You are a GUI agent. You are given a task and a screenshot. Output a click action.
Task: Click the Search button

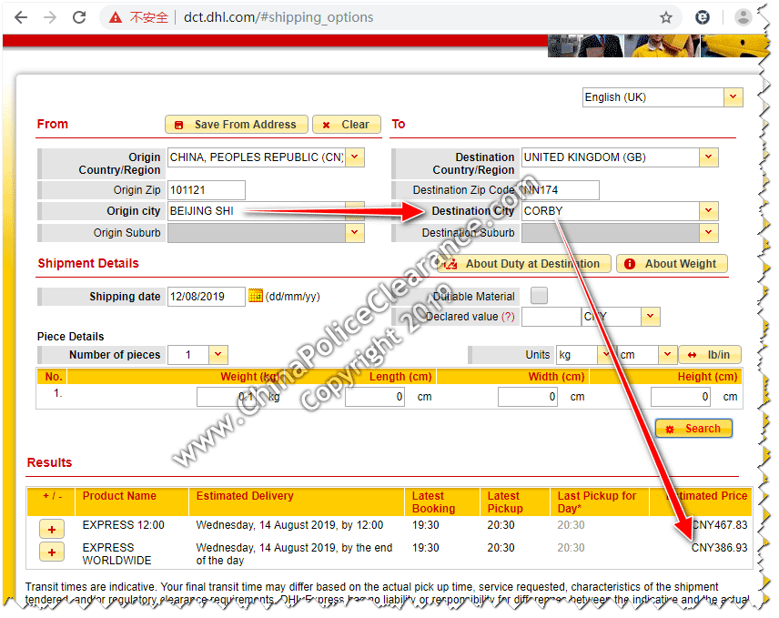point(694,428)
